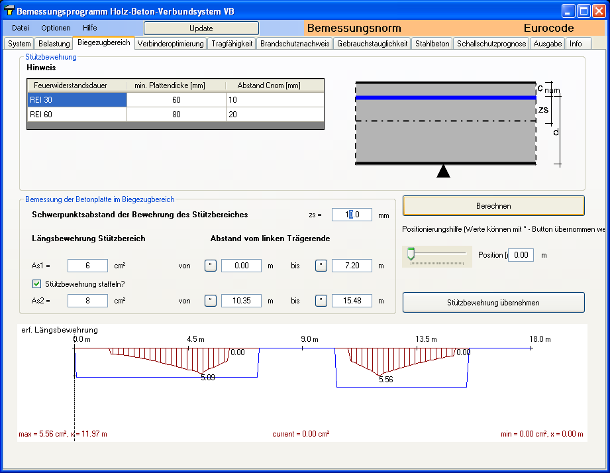
Task: Toggle the 'Stützbewehrung staffeln?' checkbox
Action: click(x=37, y=284)
